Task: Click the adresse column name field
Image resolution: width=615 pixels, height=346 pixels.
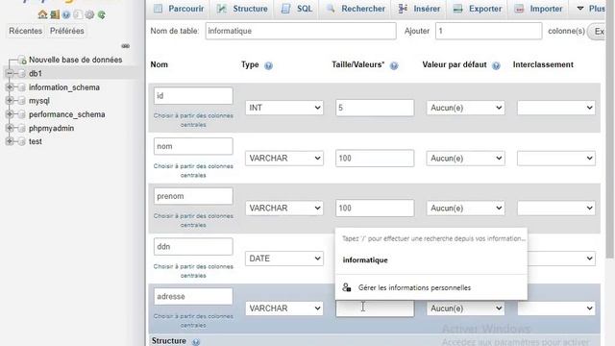Action: click(193, 297)
